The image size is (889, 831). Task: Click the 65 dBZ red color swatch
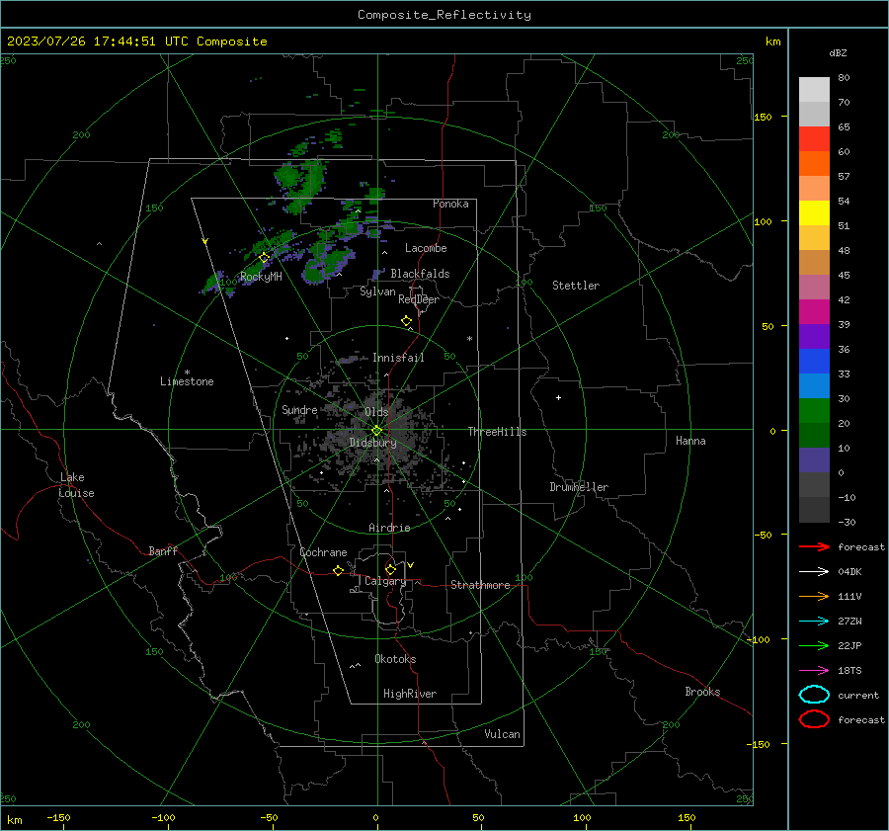pos(814,138)
